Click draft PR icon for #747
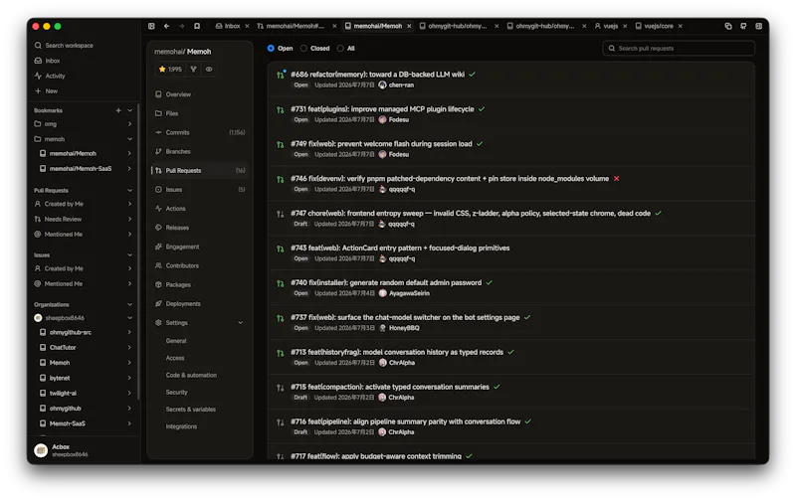The image size is (796, 500). 280,214
